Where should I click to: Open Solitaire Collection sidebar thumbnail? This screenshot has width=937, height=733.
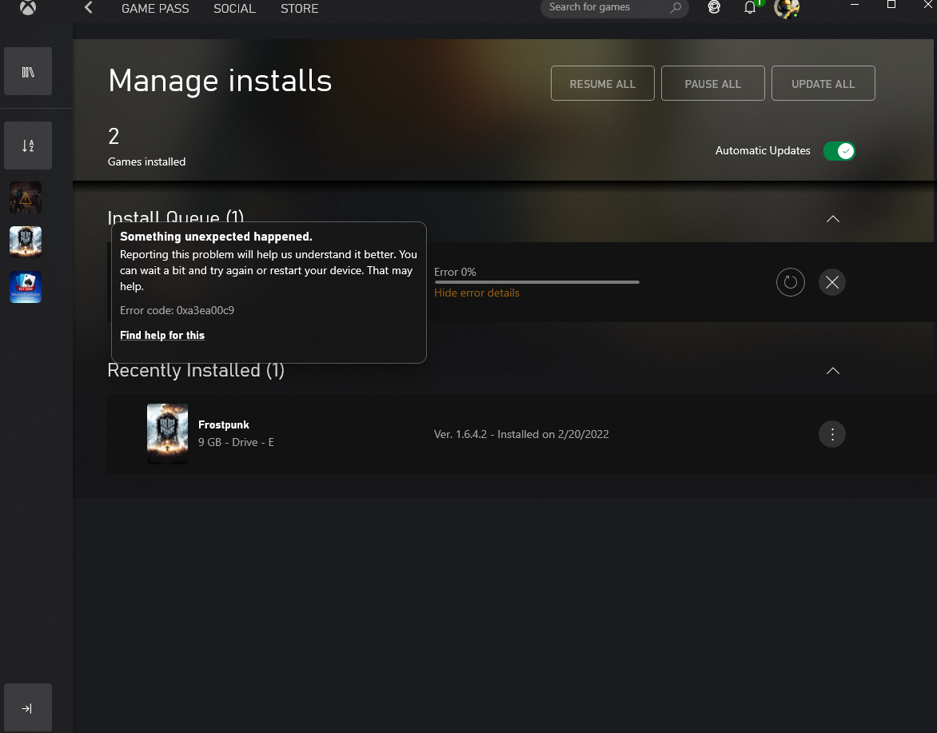coord(26,287)
